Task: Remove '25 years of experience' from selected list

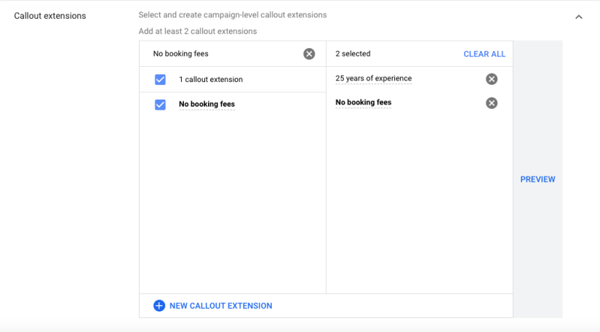Action: [492, 79]
